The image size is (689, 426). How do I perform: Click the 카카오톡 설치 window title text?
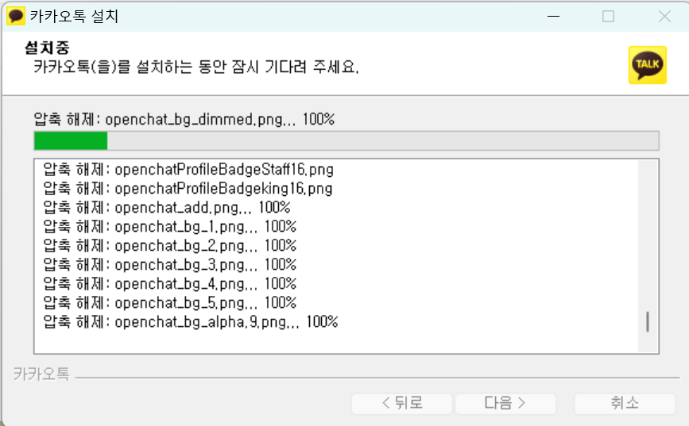click(74, 16)
